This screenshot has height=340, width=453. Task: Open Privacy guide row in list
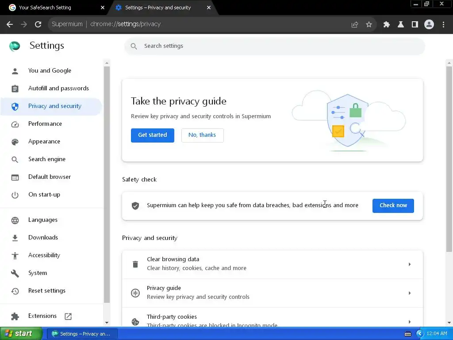[x=273, y=293]
